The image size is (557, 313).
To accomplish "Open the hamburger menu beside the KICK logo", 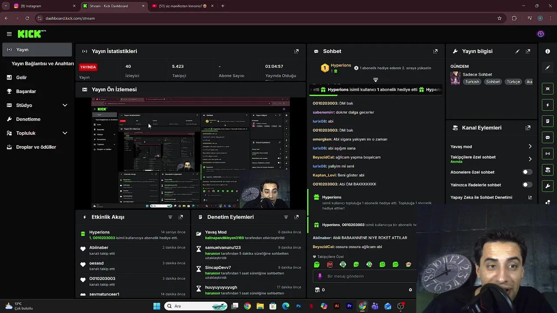I will click(9, 34).
